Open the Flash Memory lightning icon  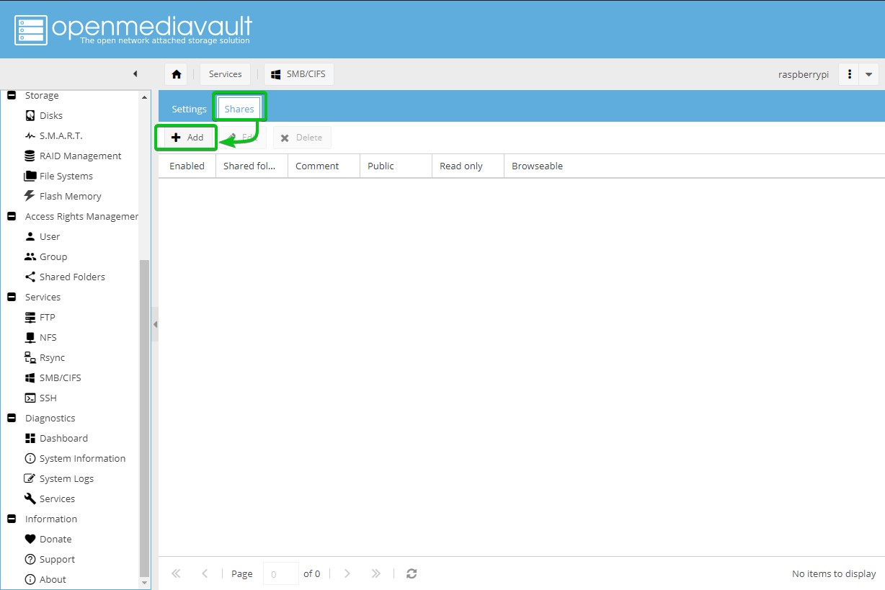coord(30,196)
